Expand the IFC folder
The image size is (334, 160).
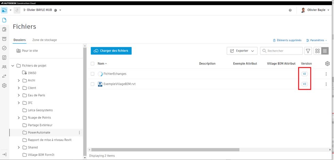pyautogui.click(x=19, y=103)
